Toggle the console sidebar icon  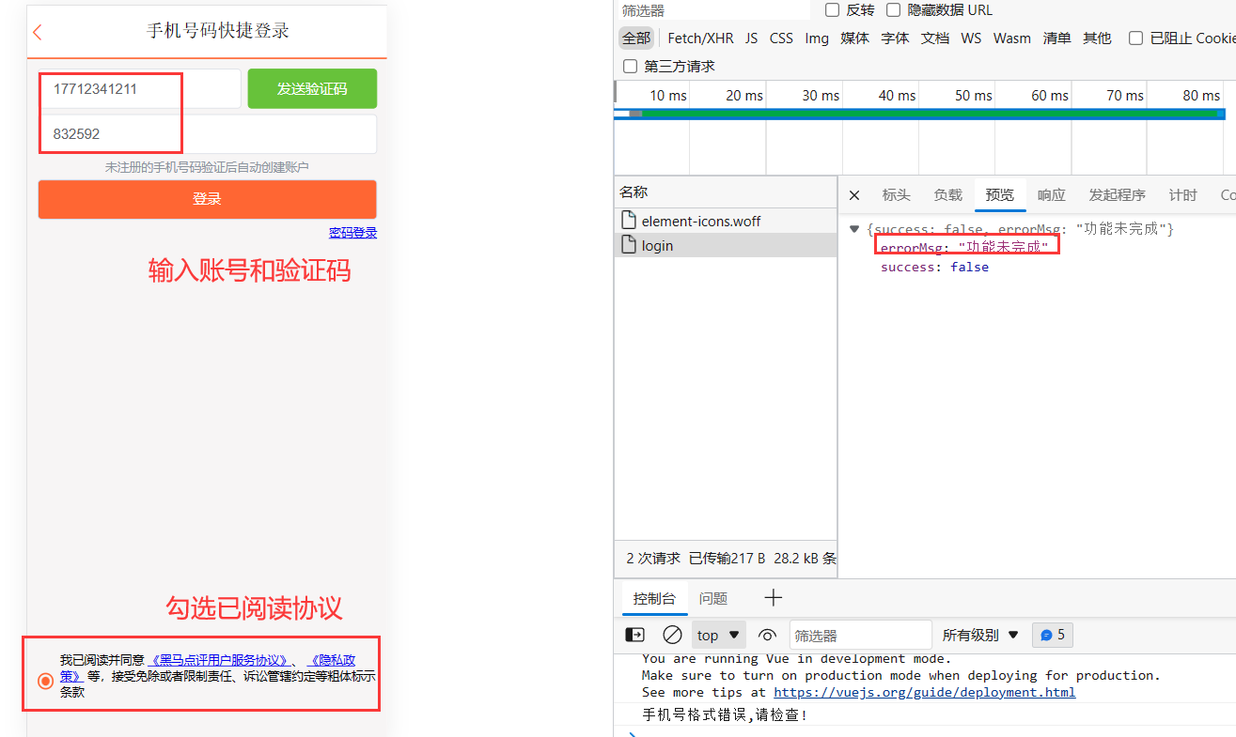click(x=634, y=635)
